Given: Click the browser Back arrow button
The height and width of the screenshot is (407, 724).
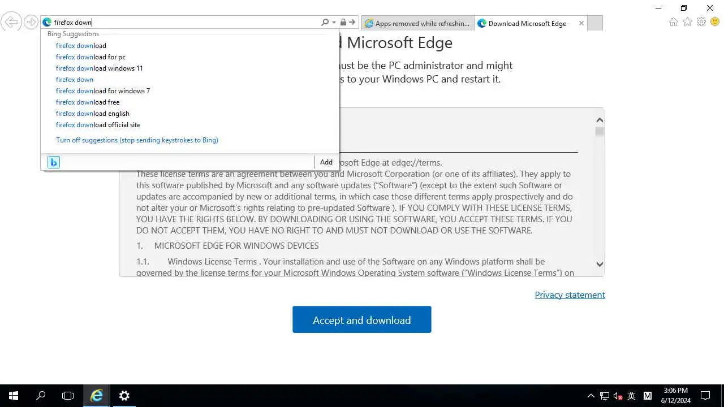Looking at the screenshot, I should (x=11, y=23).
